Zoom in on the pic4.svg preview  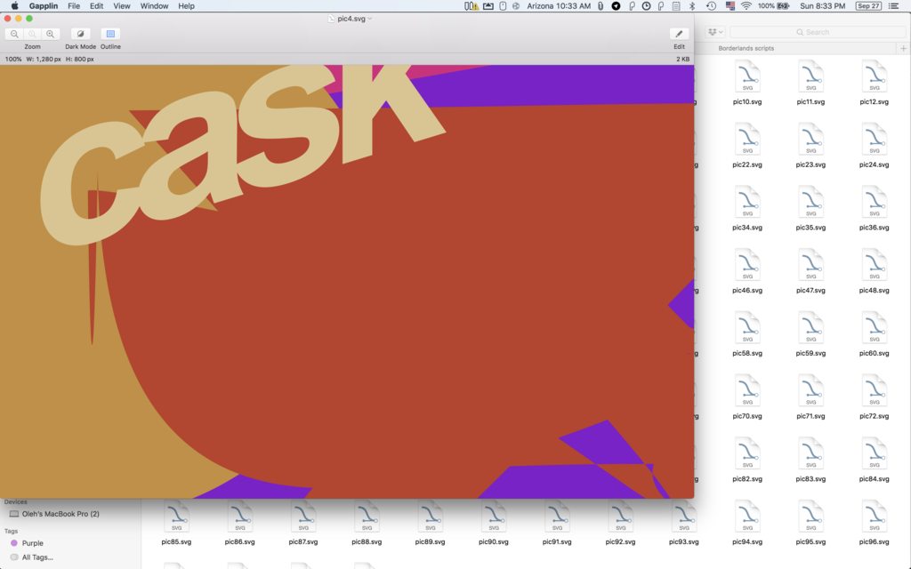[51, 34]
